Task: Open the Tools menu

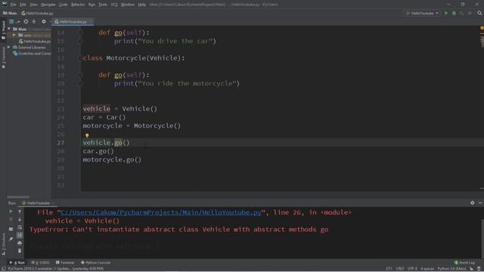Action: tap(103, 5)
